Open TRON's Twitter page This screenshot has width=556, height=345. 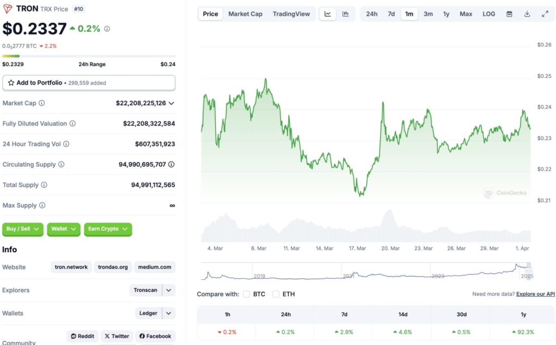click(x=117, y=336)
